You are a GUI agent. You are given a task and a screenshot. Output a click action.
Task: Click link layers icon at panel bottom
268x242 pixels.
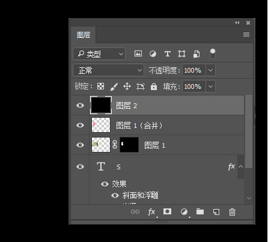click(x=135, y=212)
